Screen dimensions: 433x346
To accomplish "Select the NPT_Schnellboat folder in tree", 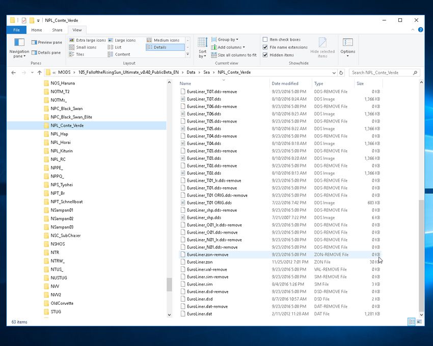I will 67,201.
